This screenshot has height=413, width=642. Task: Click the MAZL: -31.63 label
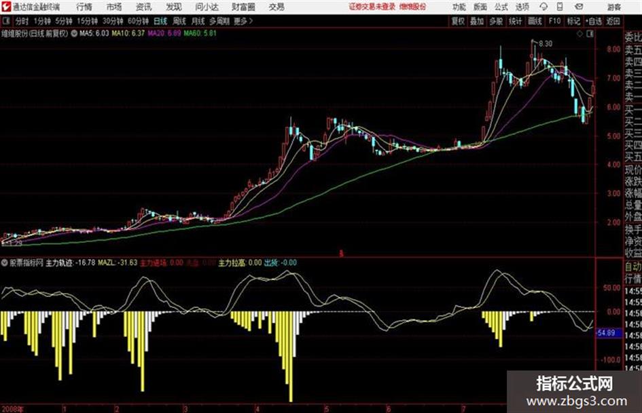click(118, 263)
